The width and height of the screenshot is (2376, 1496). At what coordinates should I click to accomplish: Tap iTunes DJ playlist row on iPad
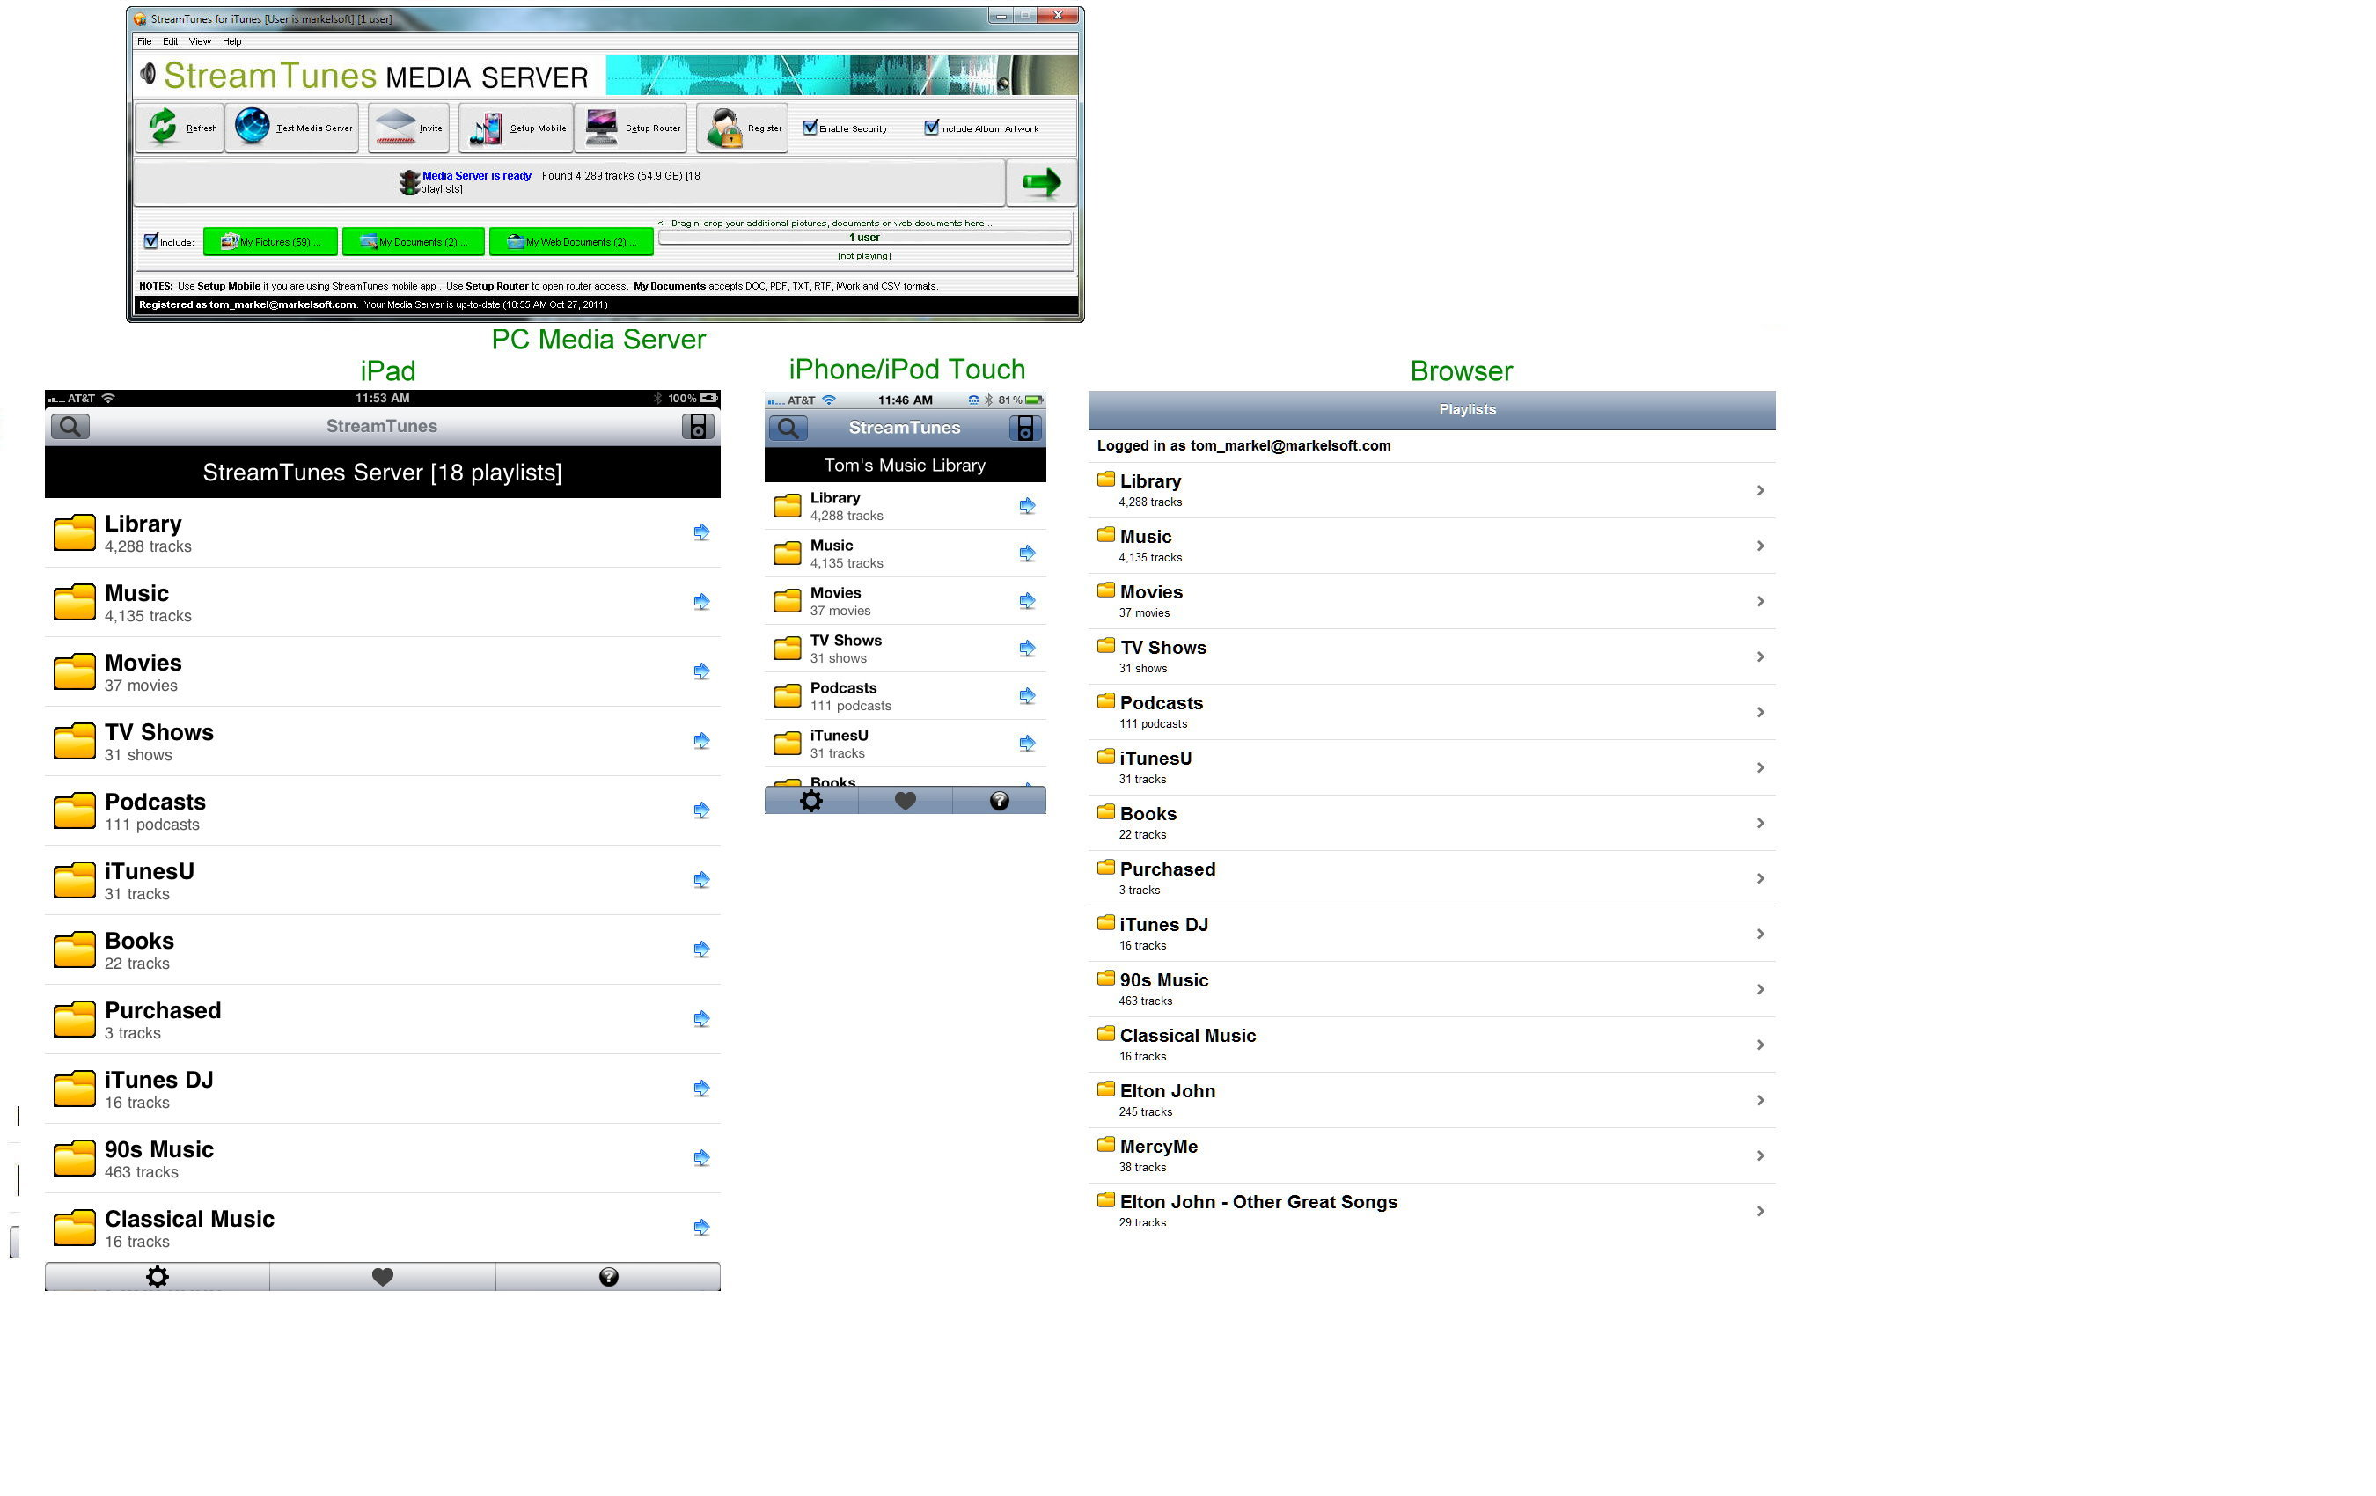(383, 1089)
